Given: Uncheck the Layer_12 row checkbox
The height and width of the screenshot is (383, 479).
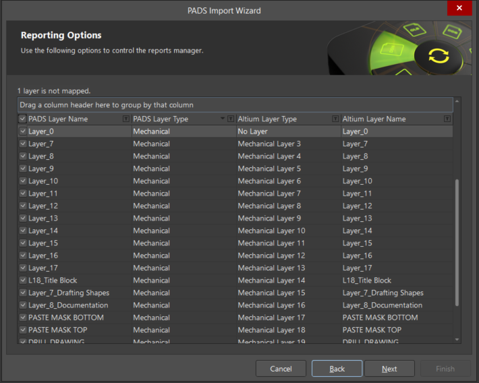Looking at the screenshot, I should tap(23, 206).
